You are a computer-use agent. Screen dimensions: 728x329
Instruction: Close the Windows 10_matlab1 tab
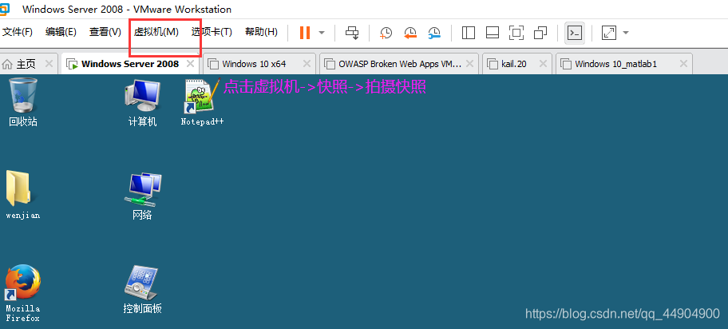coord(683,64)
